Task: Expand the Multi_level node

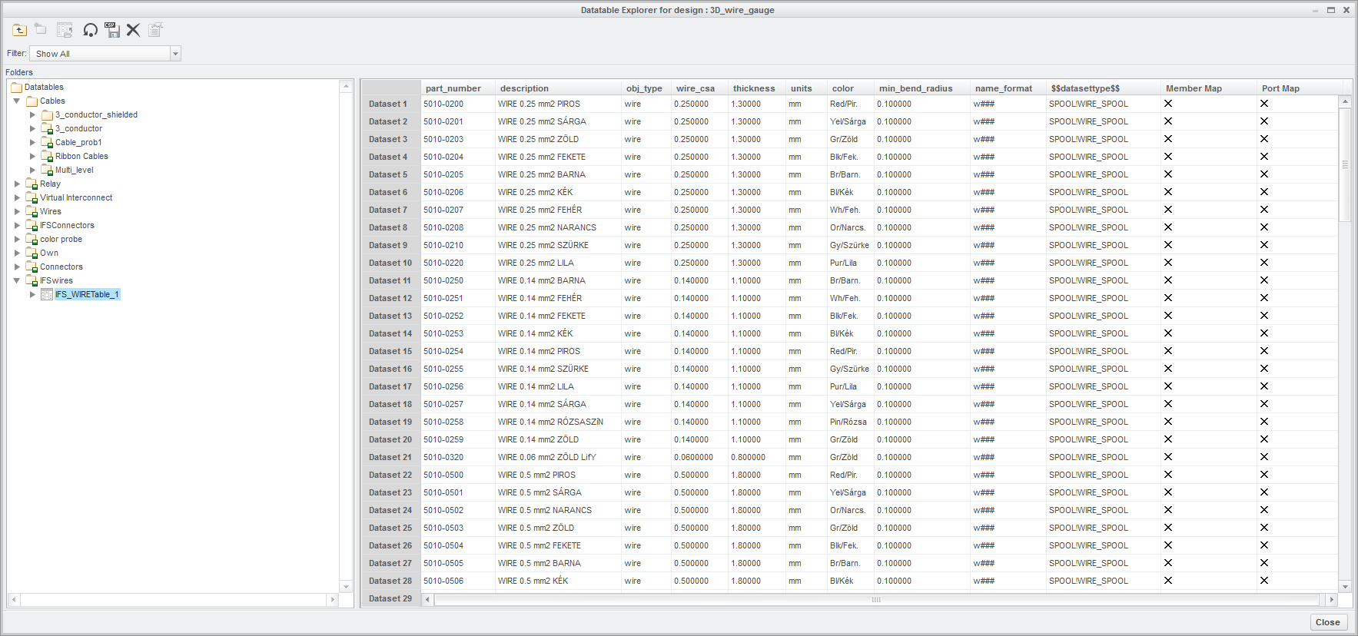Action: 32,170
